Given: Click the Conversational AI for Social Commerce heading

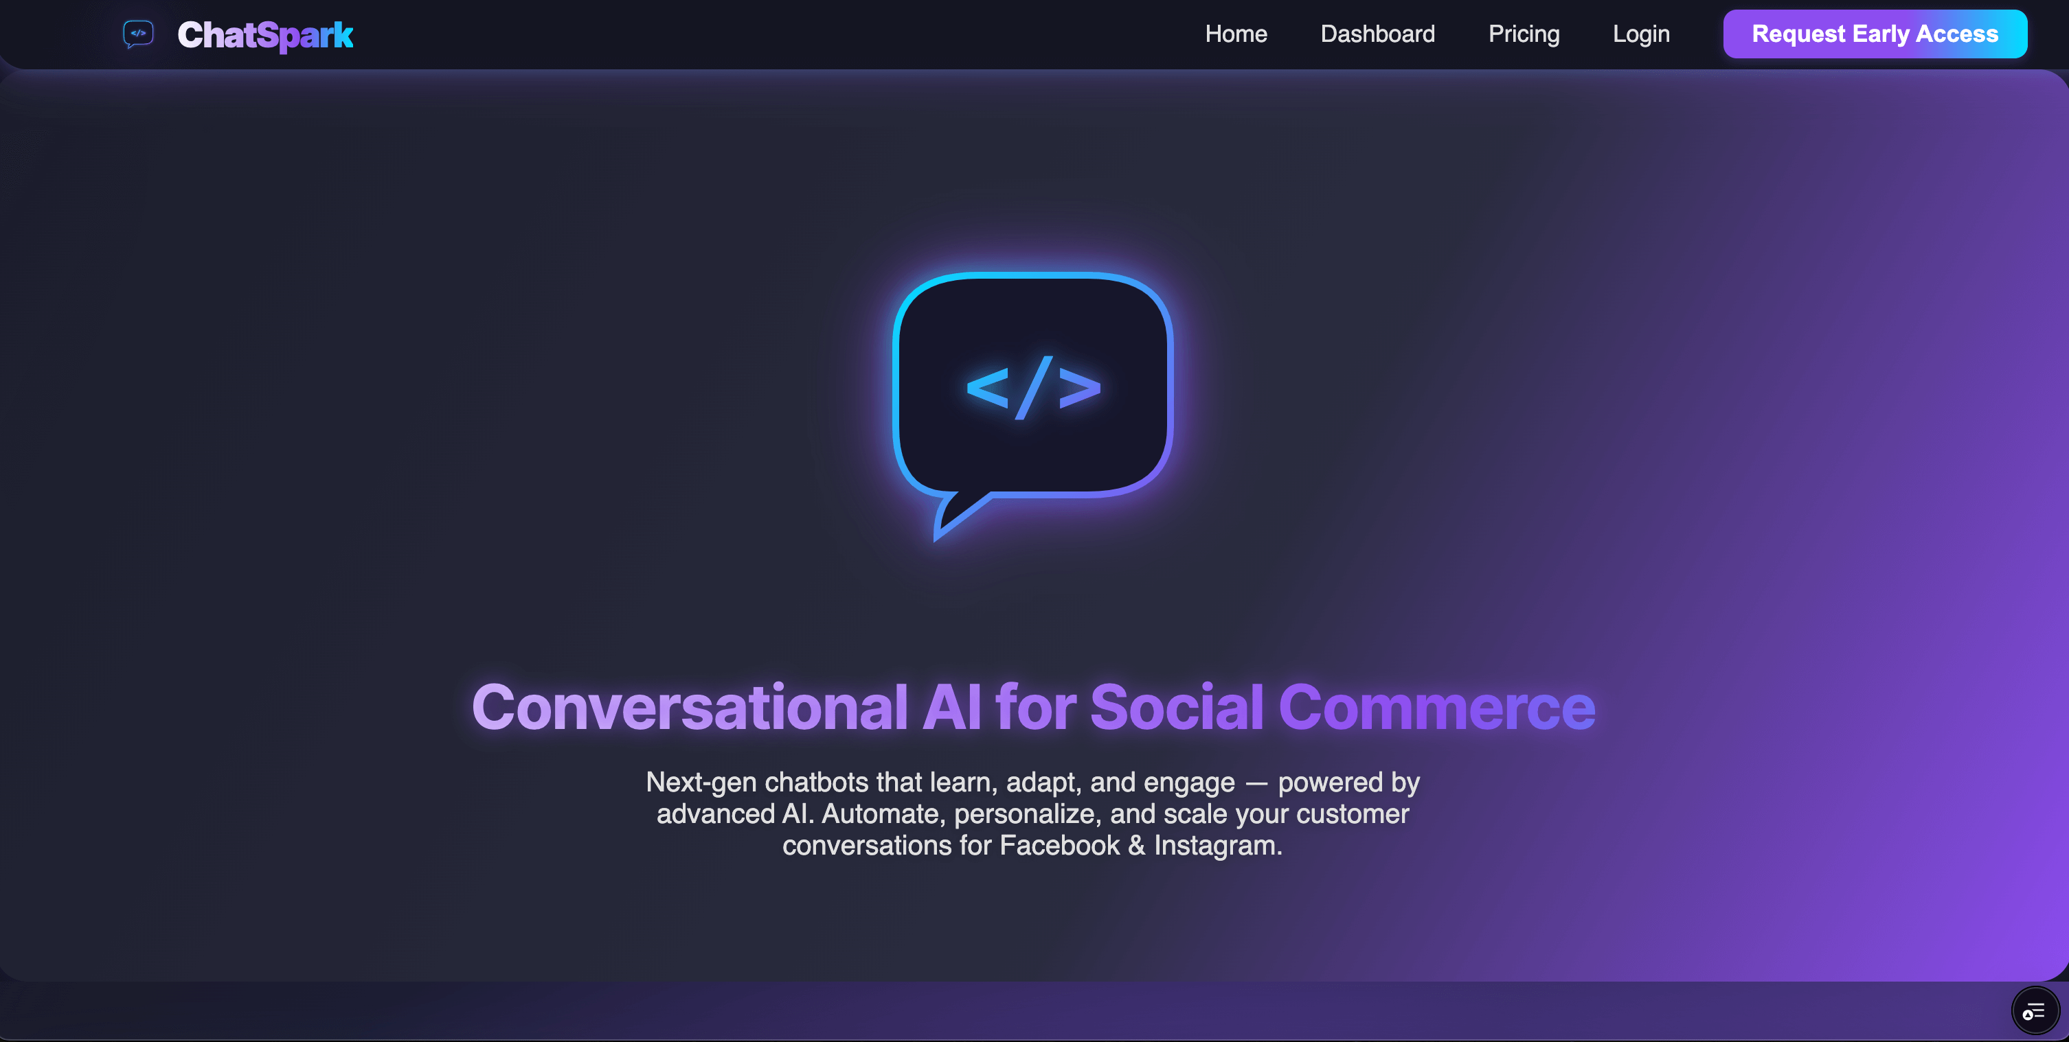Looking at the screenshot, I should point(1034,707).
